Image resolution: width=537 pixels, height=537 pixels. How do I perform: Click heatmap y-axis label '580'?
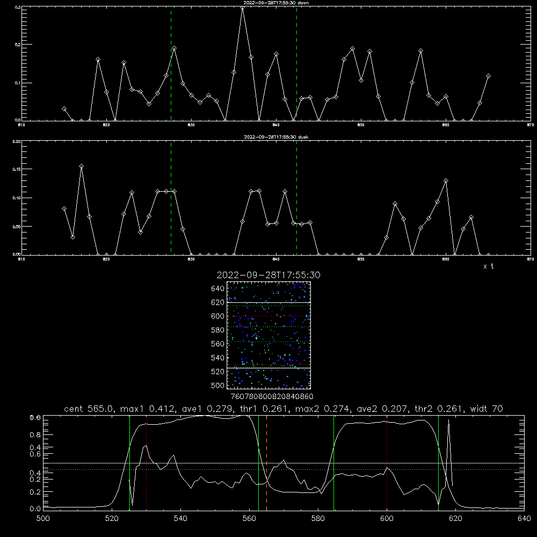point(218,330)
